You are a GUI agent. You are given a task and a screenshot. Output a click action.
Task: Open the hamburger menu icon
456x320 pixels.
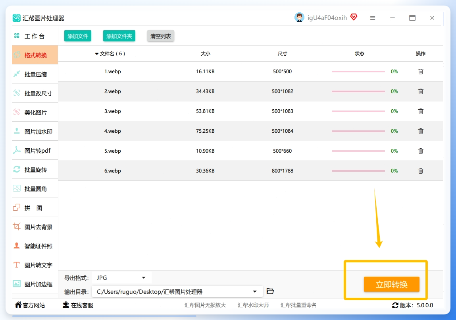click(373, 18)
